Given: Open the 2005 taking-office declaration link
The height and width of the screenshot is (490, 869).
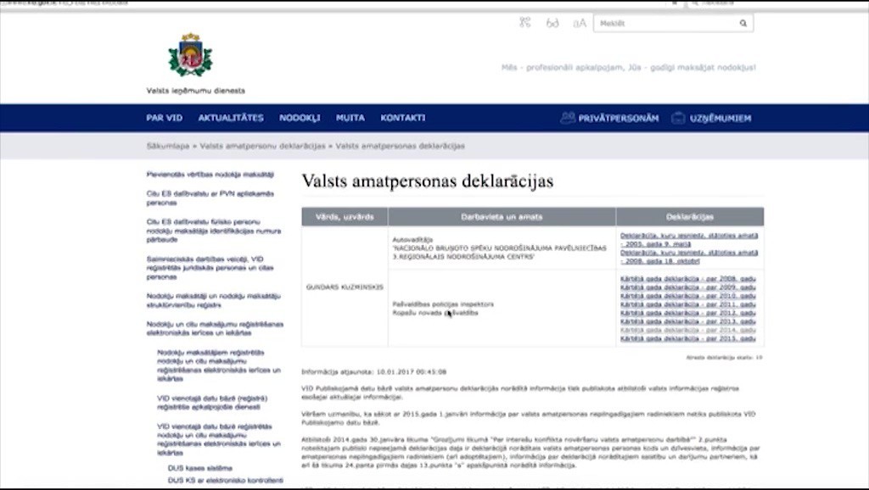Looking at the screenshot, I should tap(689, 240).
